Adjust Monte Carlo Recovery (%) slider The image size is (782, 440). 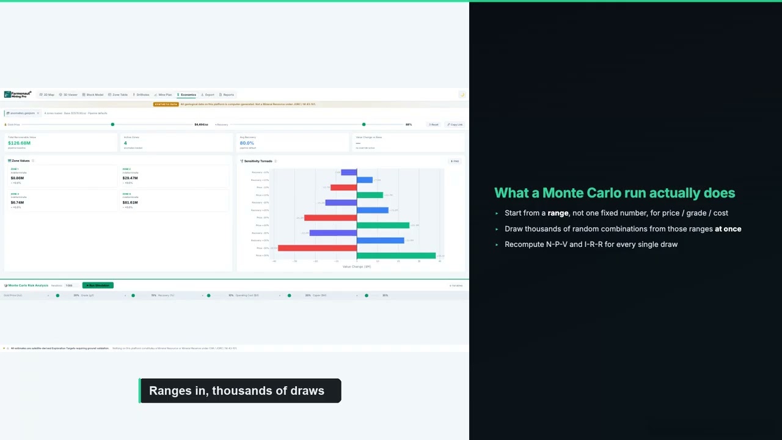208,295
